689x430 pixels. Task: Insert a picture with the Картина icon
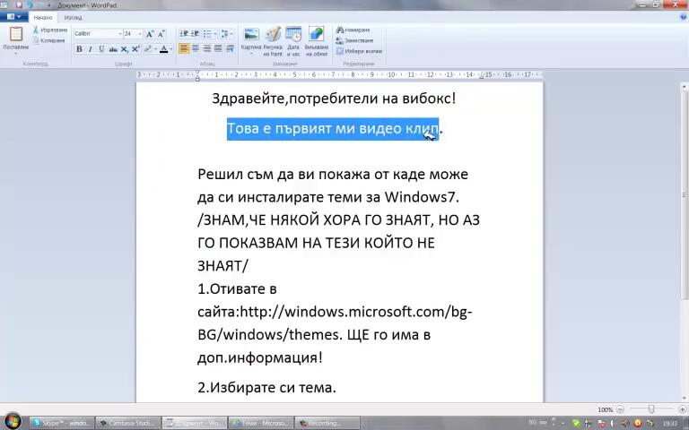[x=251, y=35]
